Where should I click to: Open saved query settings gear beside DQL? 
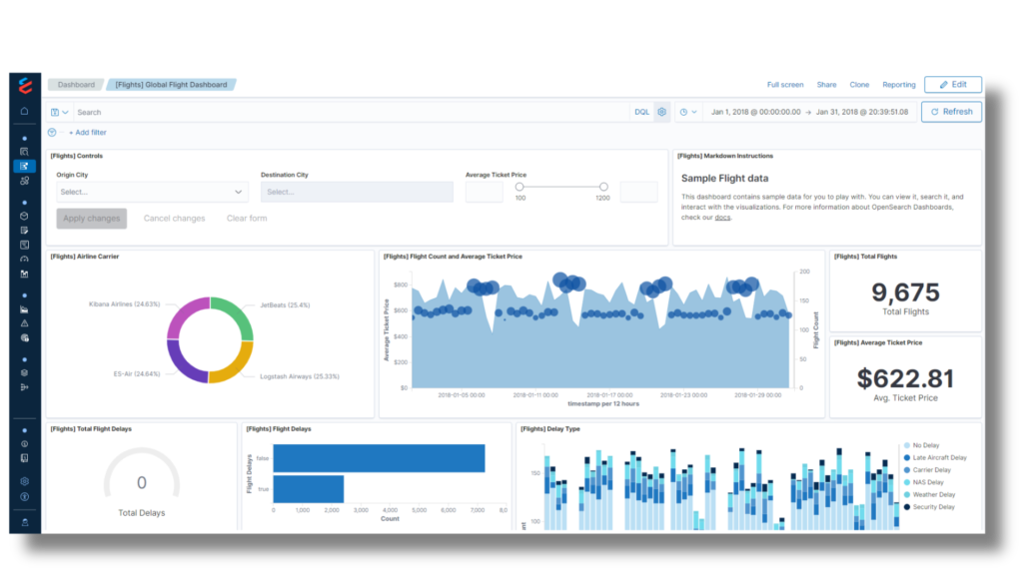[661, 112]
